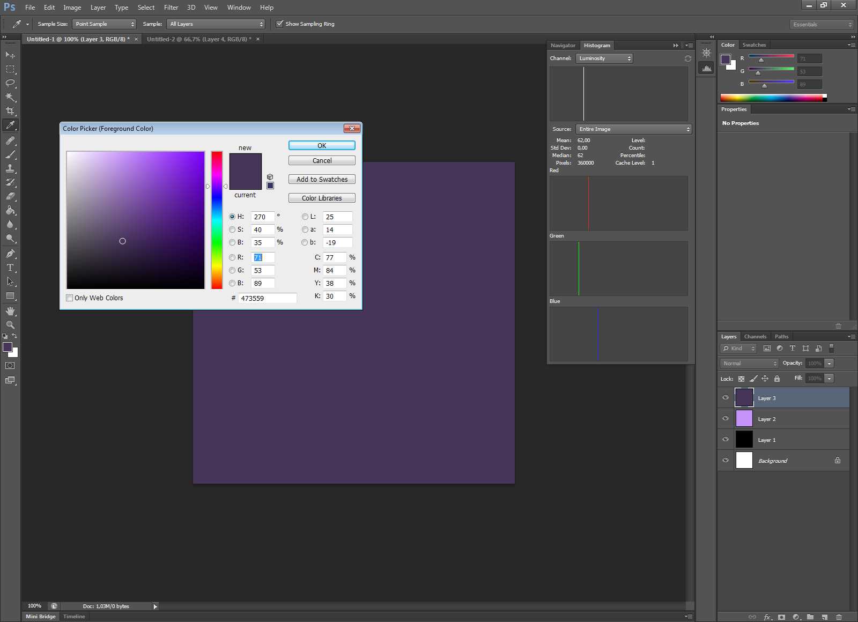
Task: Choose the Clone Stamp tool
Action: 10,168
